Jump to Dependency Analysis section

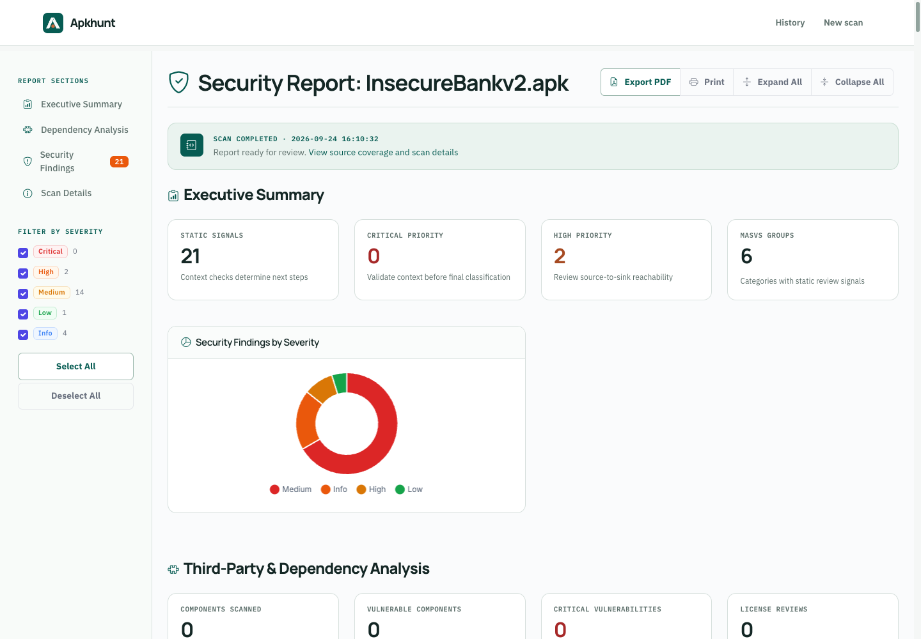click(75, 130)
